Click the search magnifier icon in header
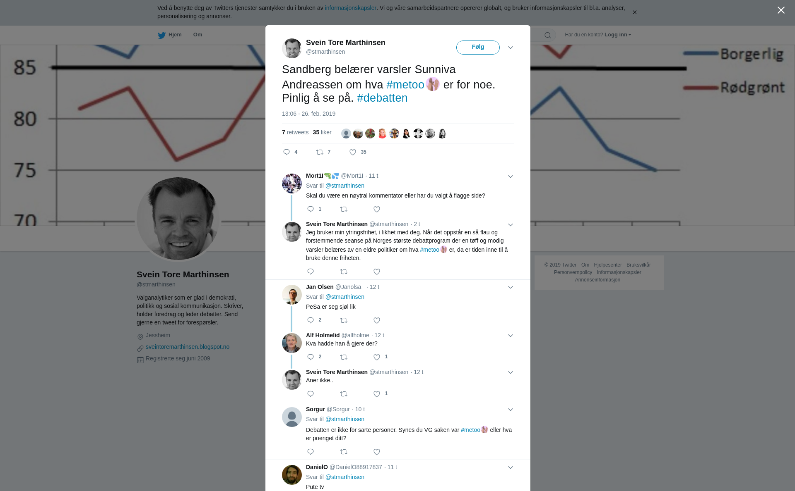 tap(548, 35)
